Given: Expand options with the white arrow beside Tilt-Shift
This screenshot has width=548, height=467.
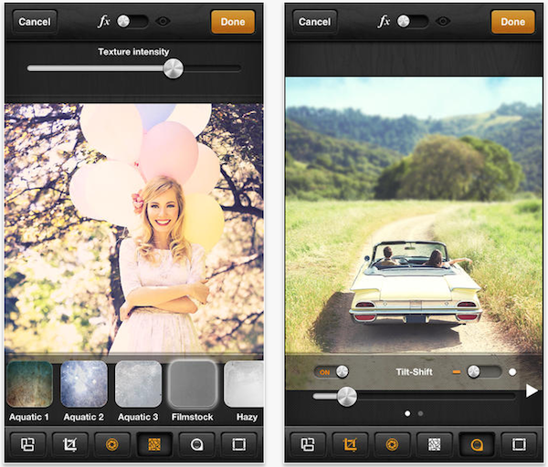Looking at the screenshot, I should [532, 390].
